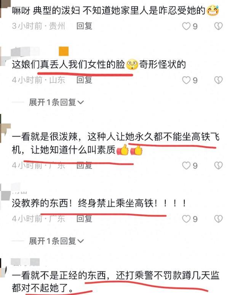Open the orange badge beside the blurred username
The width and height of the screenshot is (227, 295).
coord(64,51)
